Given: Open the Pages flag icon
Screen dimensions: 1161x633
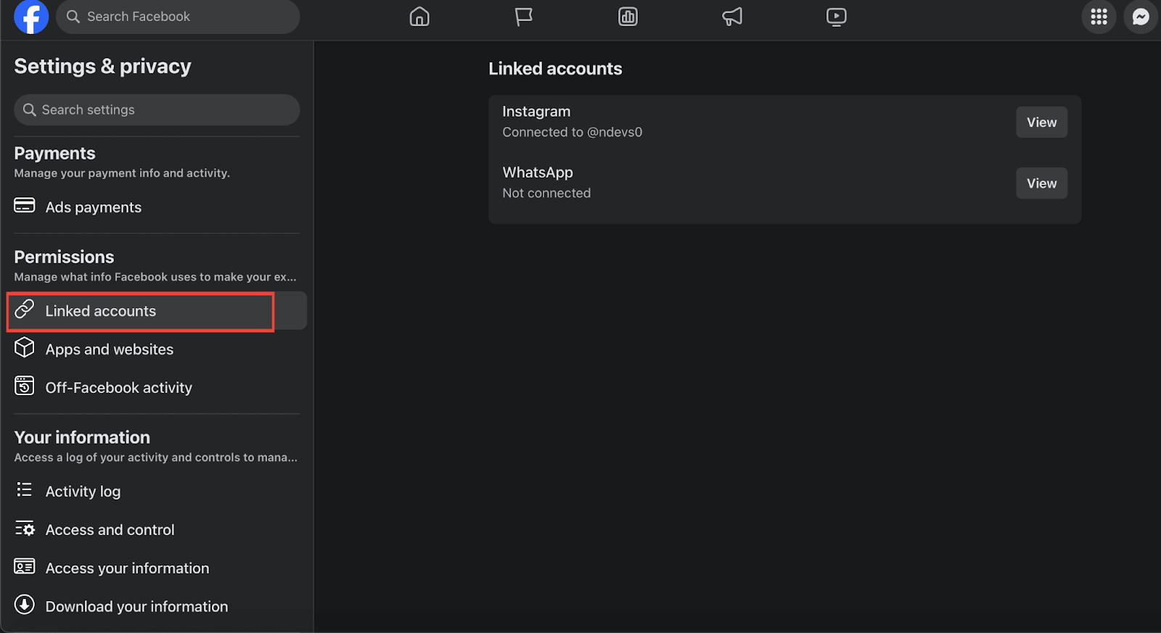Looking at the screenshot, I should pyautogui.click(x=524, y=17).
